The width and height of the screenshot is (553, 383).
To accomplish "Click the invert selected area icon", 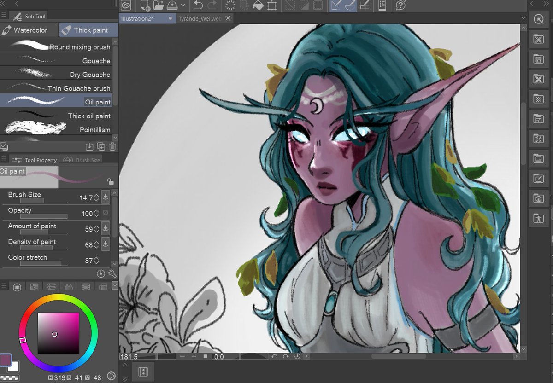I will [x=304, y=6].
